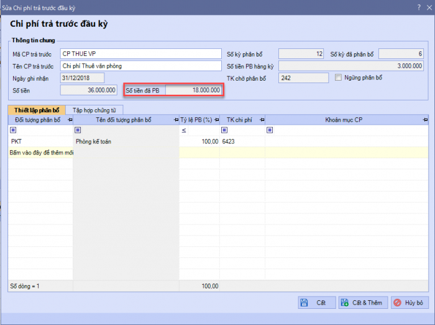Screen dimensions: 435x325
Task: Open filter operator for TK chi phí
Action: (x=224, y=131)
